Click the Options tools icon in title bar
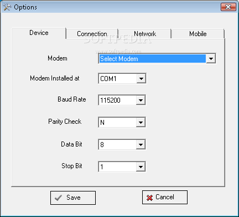 pyautogui.click(x=7, y=7)
